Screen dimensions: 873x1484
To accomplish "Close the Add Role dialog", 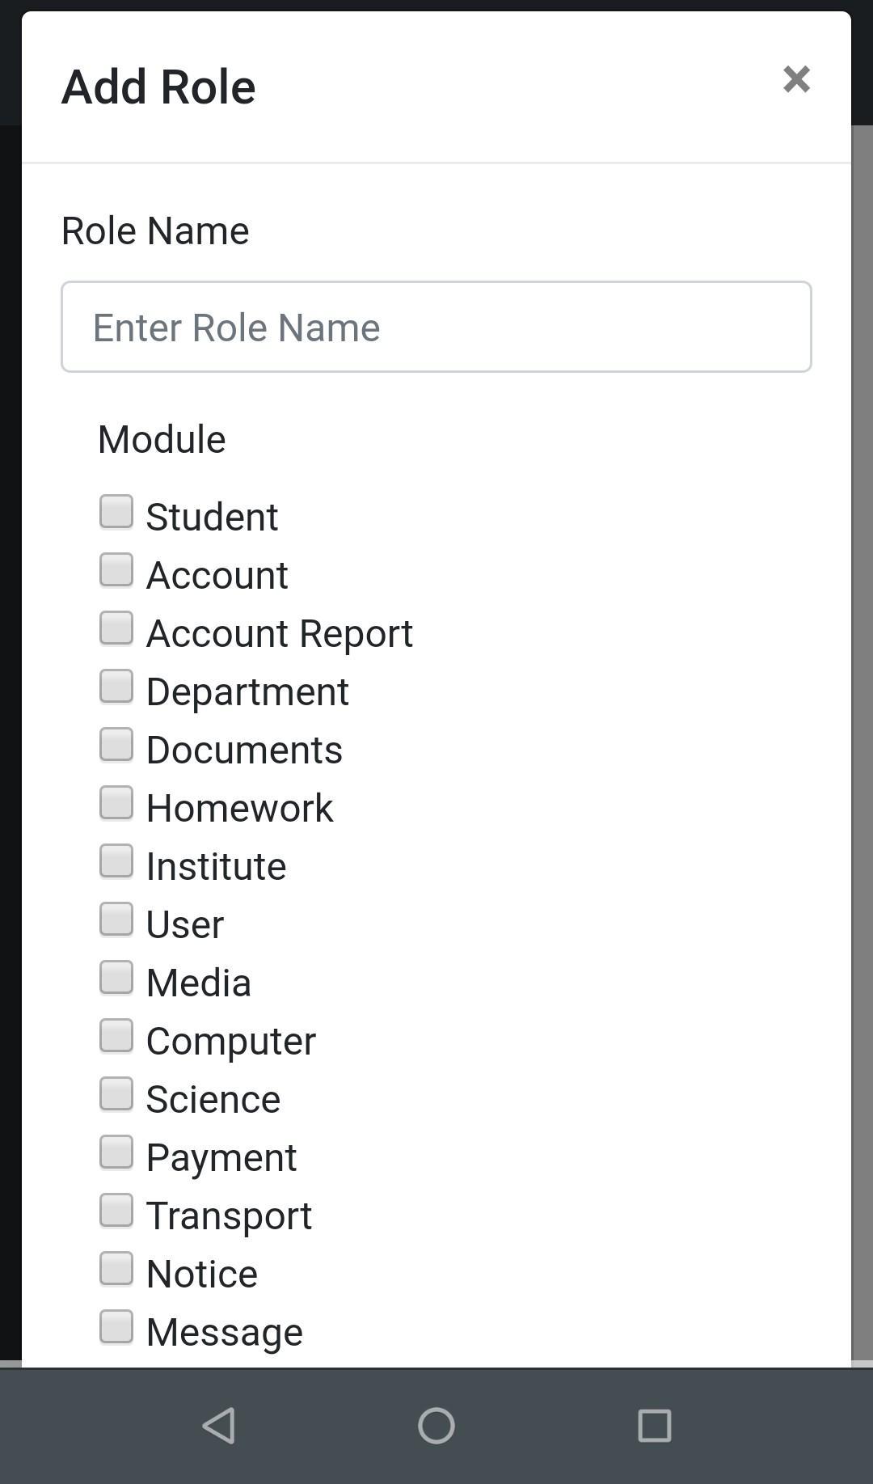I will tap(796, 79).
